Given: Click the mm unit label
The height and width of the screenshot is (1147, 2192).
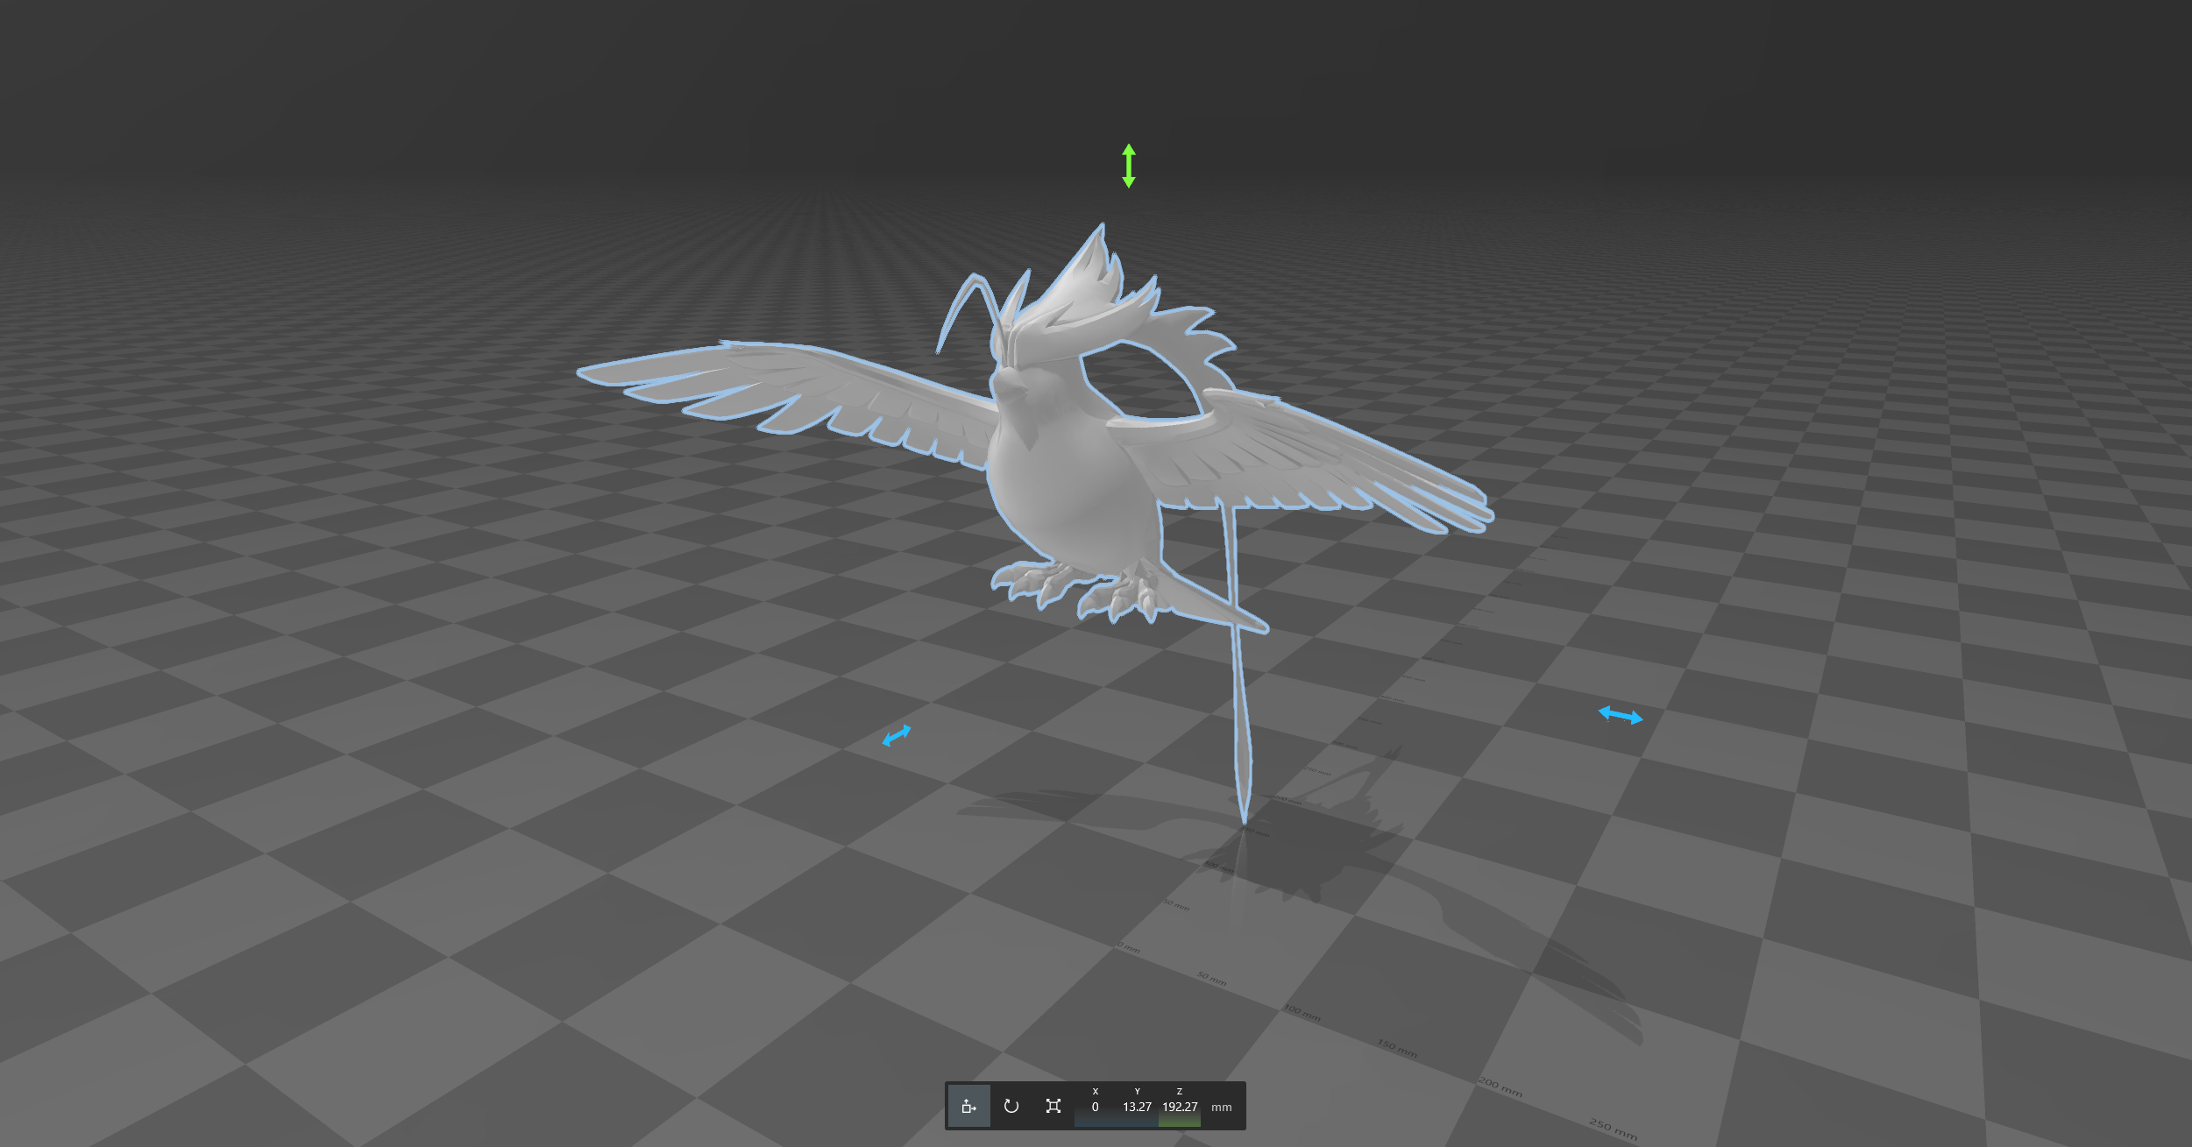Looking at the screenshot, I should 1221,1108.
